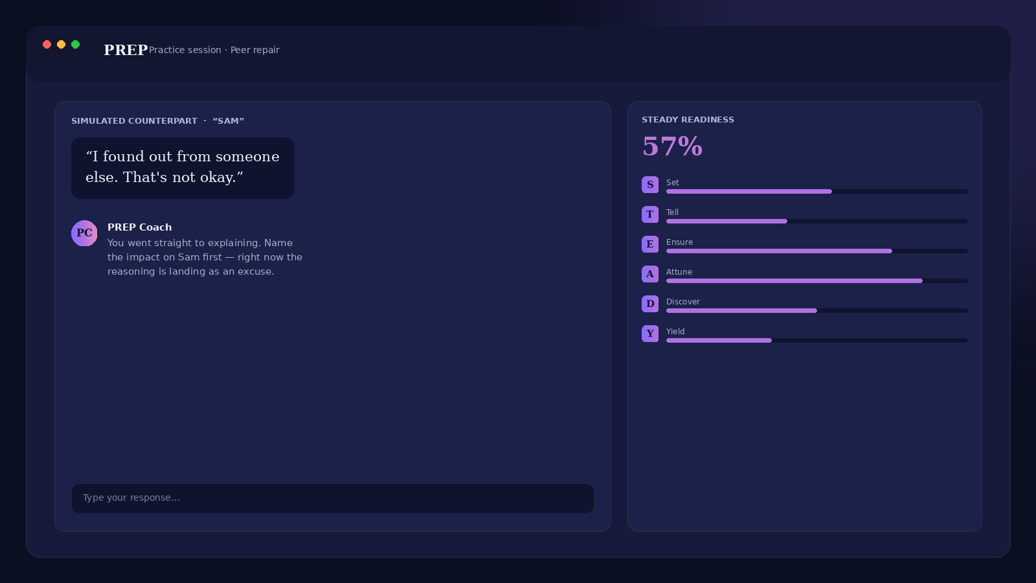1036x583 pixels.
Task: Click the Attune progress bar
Action: tap(817, 281)
